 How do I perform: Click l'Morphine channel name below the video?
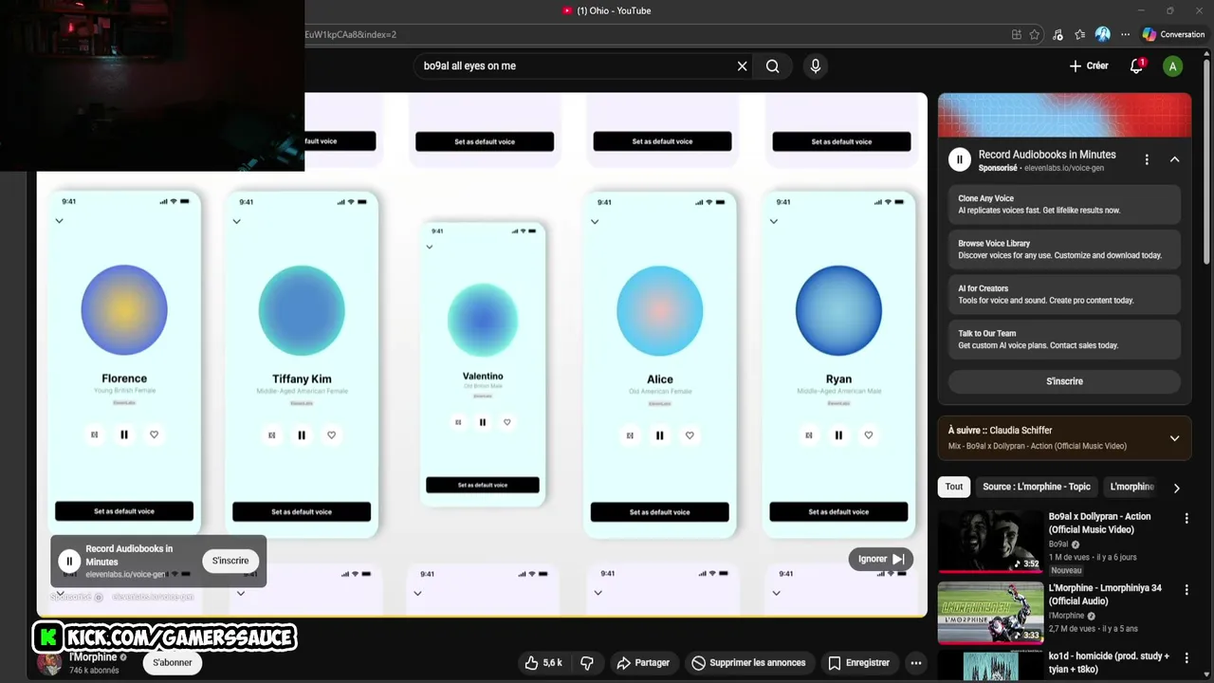click(x=93, y=656)
